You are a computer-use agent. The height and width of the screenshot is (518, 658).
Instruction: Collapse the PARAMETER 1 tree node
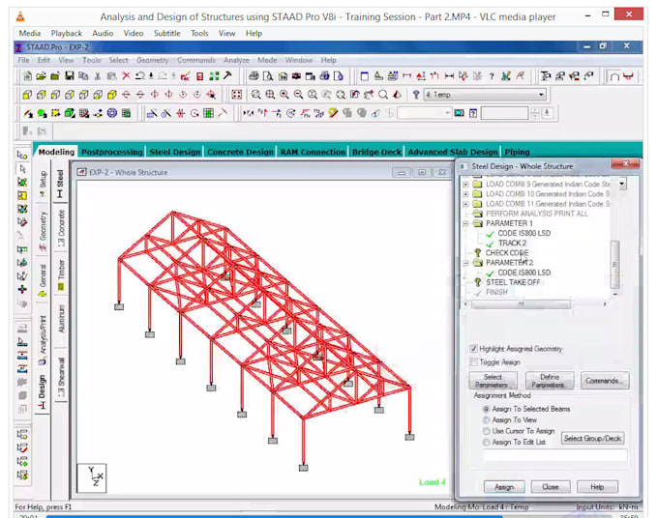(x=465, y=223)
